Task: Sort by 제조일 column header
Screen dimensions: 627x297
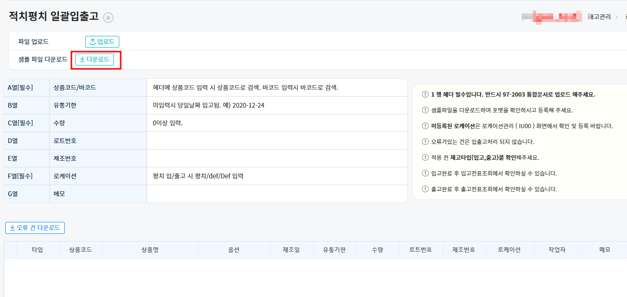Action: (291, 250)
